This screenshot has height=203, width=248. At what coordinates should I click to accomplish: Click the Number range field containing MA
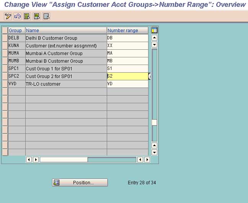(127, 53)
